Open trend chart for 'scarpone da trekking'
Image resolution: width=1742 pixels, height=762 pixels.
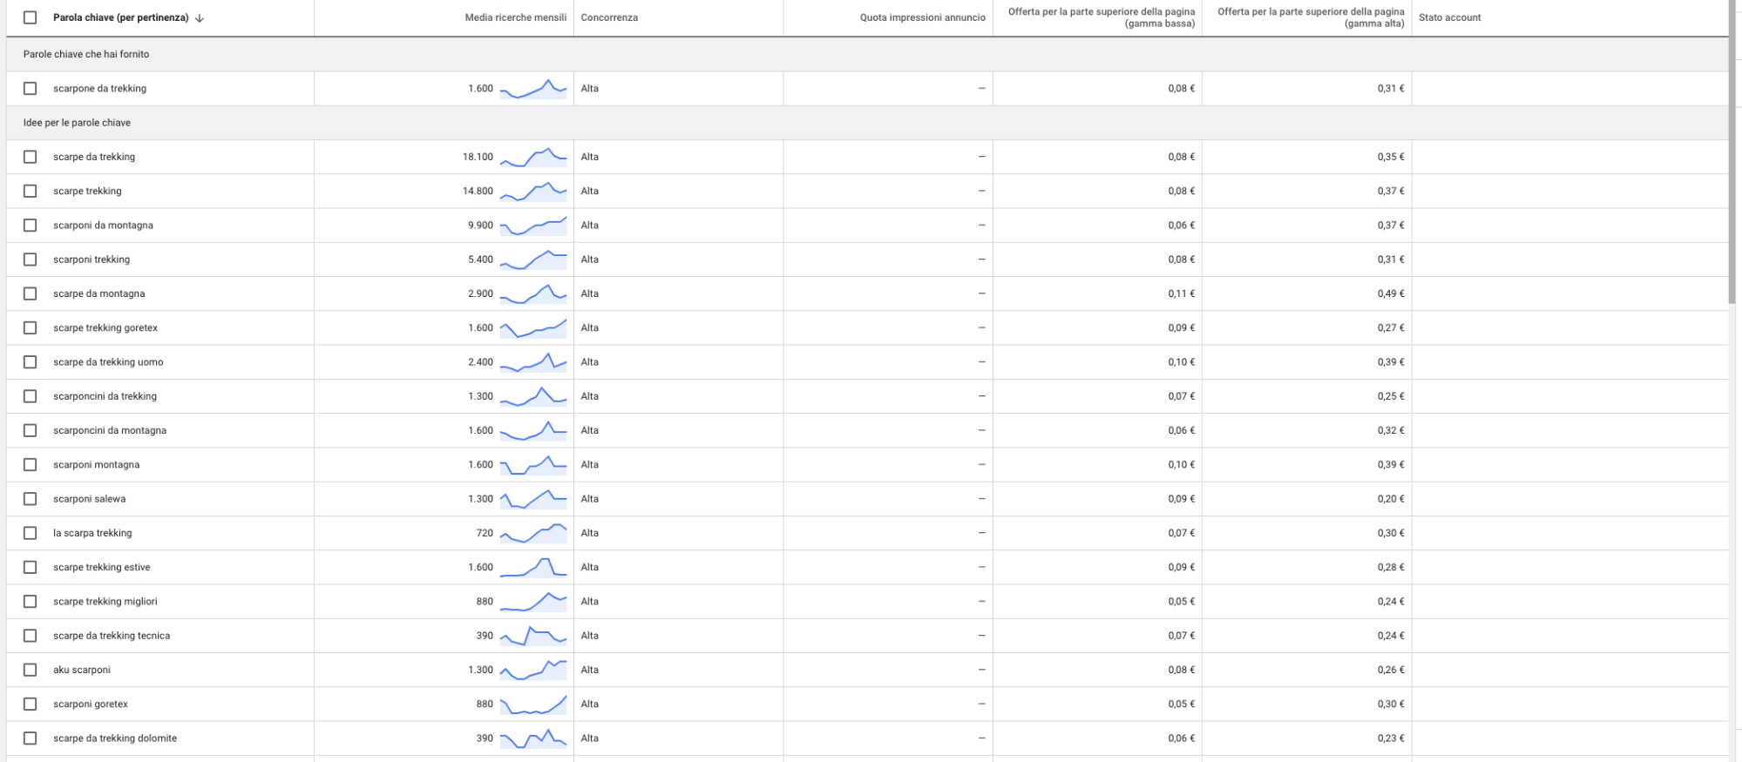point(533,89)
